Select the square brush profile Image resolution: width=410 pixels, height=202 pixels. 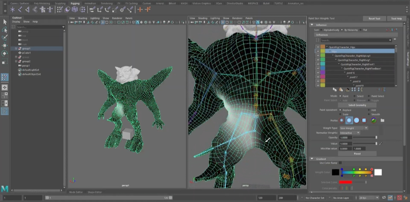364,121
